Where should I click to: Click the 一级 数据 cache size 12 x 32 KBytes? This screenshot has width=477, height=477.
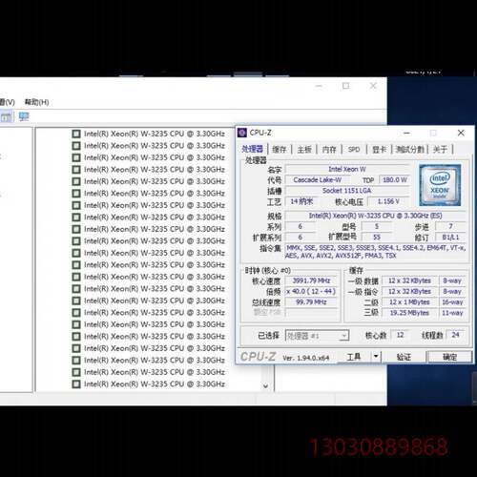(x=409, y=280)
